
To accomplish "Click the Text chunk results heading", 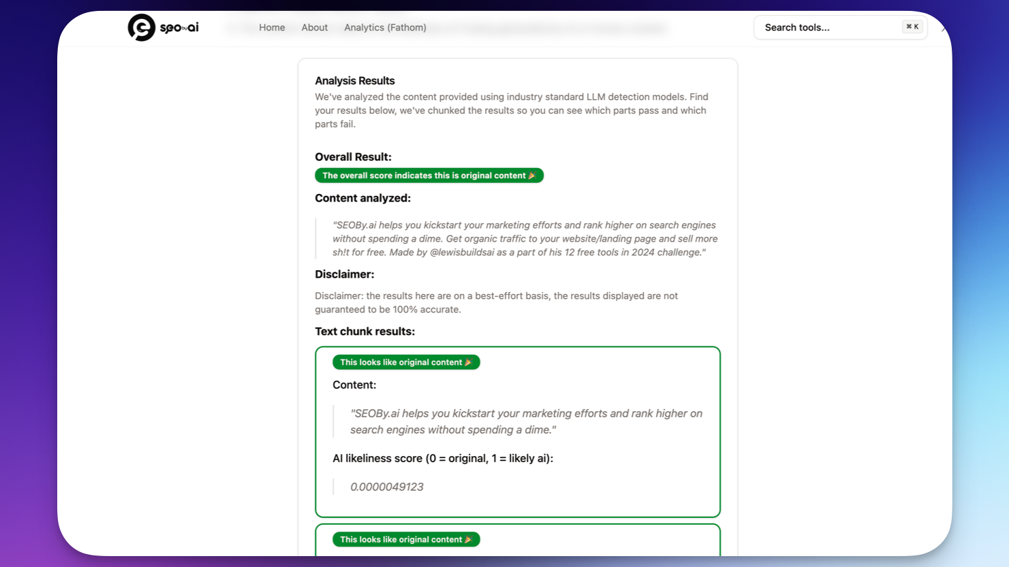I will pos(364,331).
